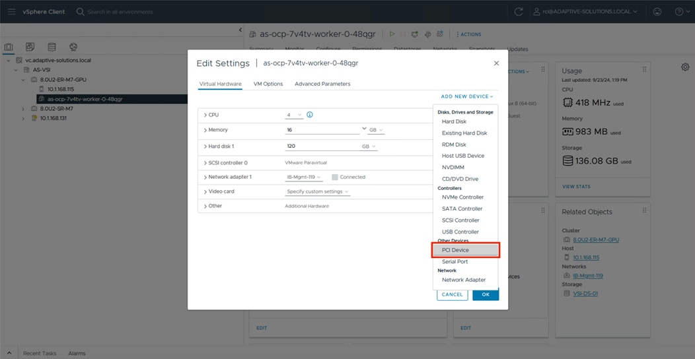Open the VSI-DS-01 storage link
695x359 pixels.
click(x=585, y=293)
